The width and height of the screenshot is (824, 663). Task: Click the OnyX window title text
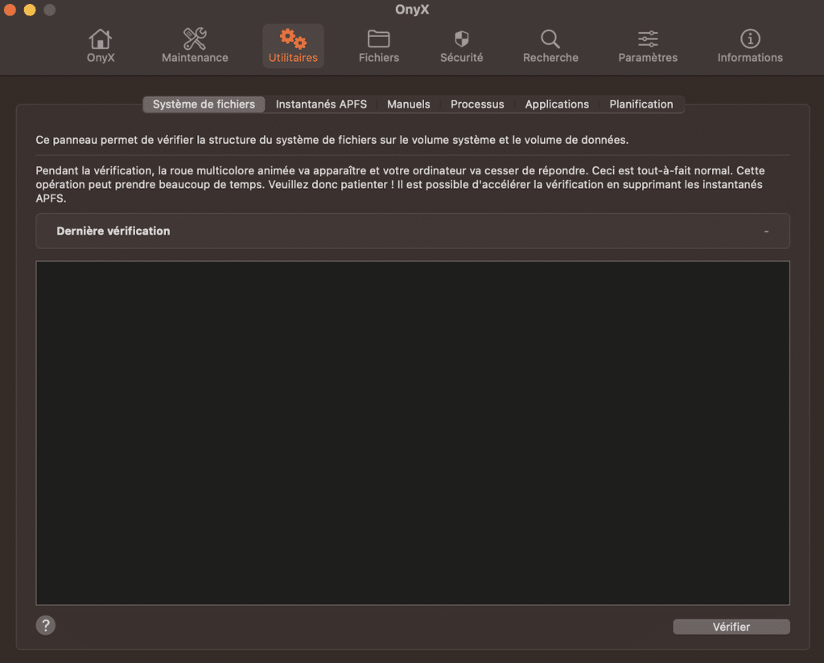412,10
